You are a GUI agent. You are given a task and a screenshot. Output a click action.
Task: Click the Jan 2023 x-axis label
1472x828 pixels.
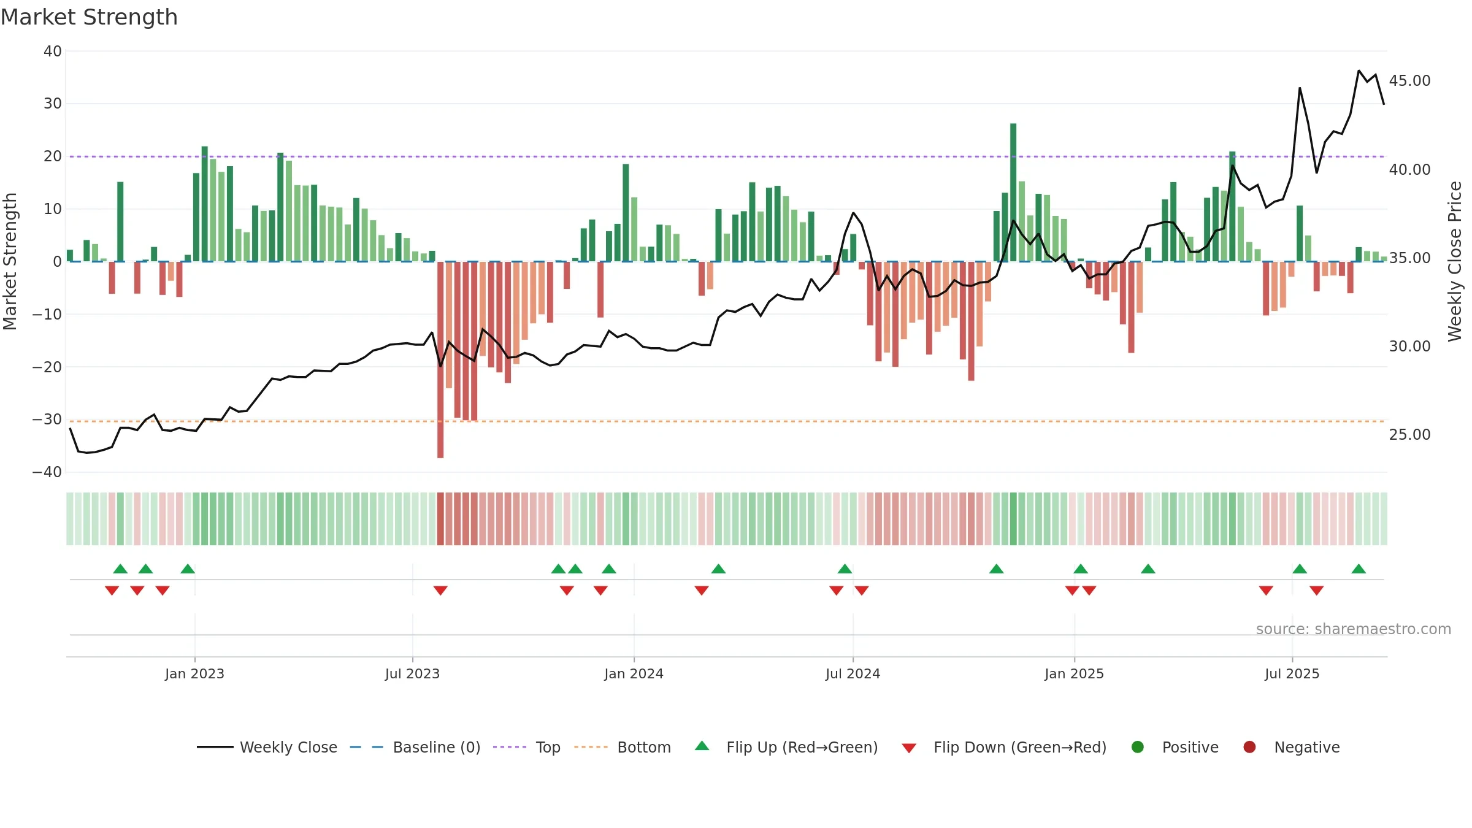194,673
